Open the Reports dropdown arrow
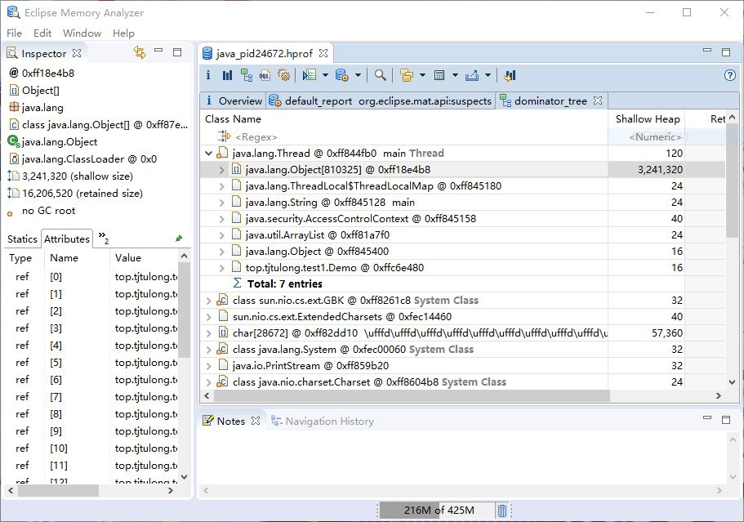 tap(357, 75)
